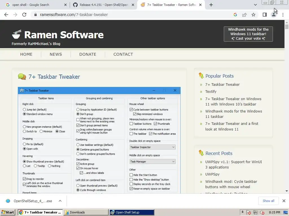The image size is (289, 216).
Task: Open the Windows Start button
Action: [x=8, y=212]
